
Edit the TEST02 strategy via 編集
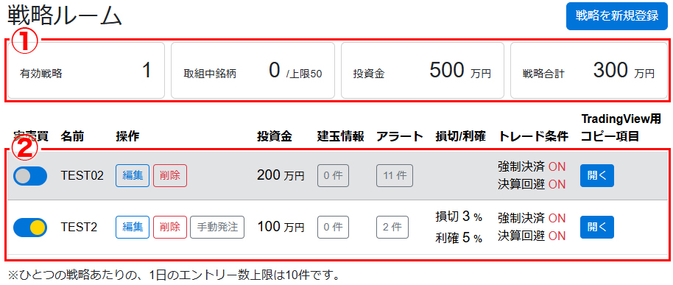click(133, 175)
